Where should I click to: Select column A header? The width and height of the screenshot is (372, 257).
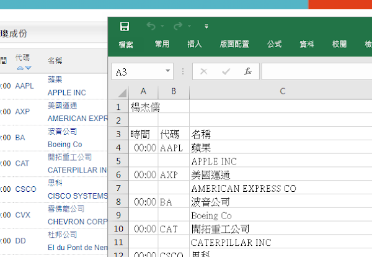click(x=143, y=91)
